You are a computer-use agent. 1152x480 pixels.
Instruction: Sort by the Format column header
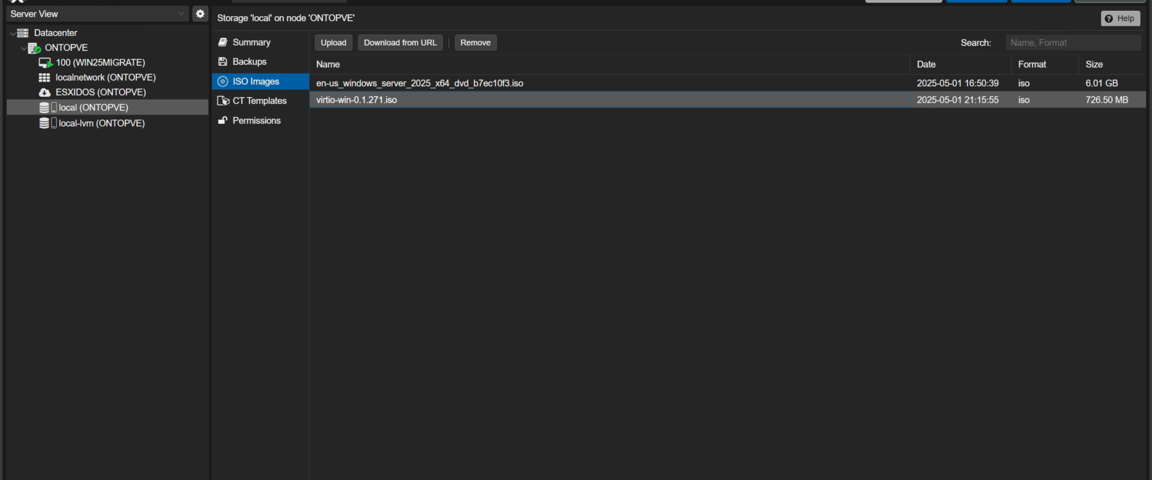click(1045, 64)
